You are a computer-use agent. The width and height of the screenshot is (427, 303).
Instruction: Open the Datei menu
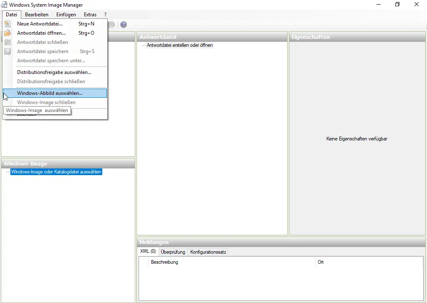(11, 15)
